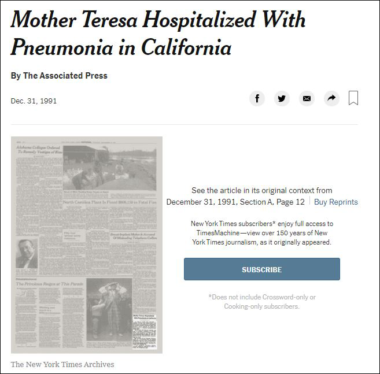Open the curved-arrow share options icon
Screen dimensions: 380x374
pos(331,98)
